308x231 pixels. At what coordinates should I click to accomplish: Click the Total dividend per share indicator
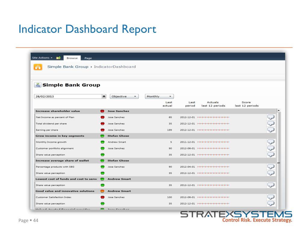point(51,124)
